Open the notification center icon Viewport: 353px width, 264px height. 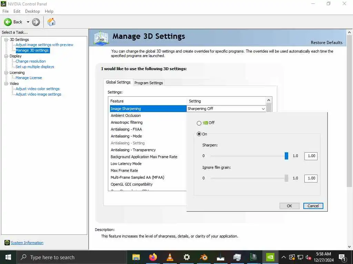(342, 257)
